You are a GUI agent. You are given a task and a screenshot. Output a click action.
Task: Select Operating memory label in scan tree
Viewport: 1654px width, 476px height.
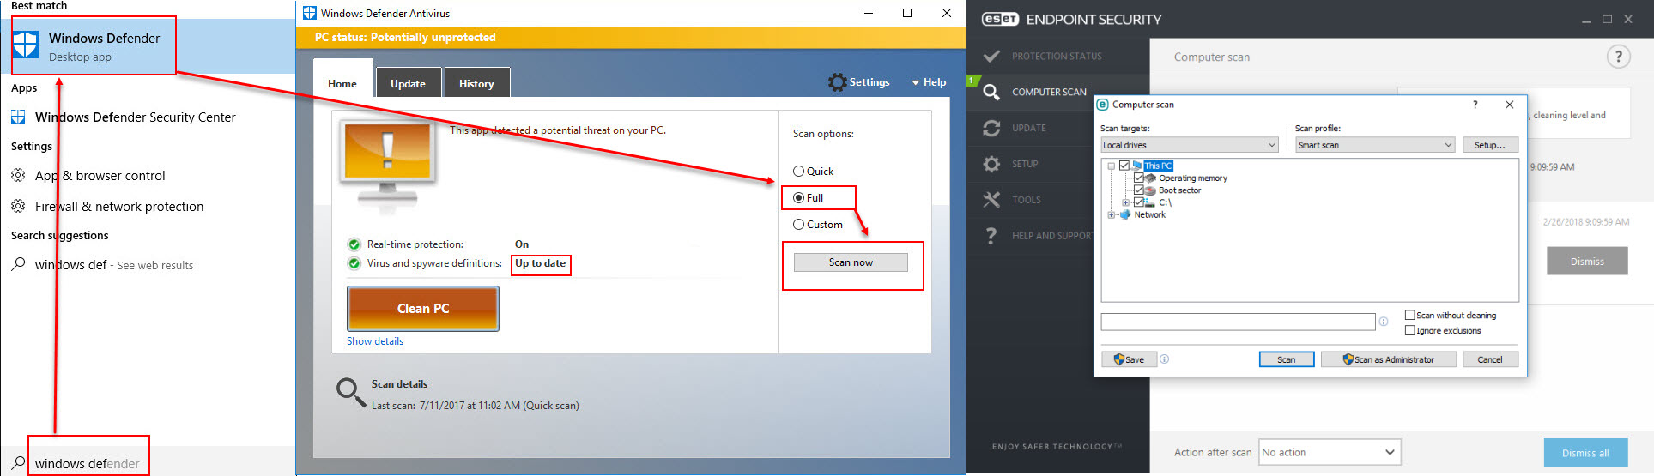click(x=1193, y=178)
